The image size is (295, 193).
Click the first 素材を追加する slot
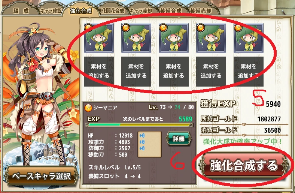pos(99,72)
